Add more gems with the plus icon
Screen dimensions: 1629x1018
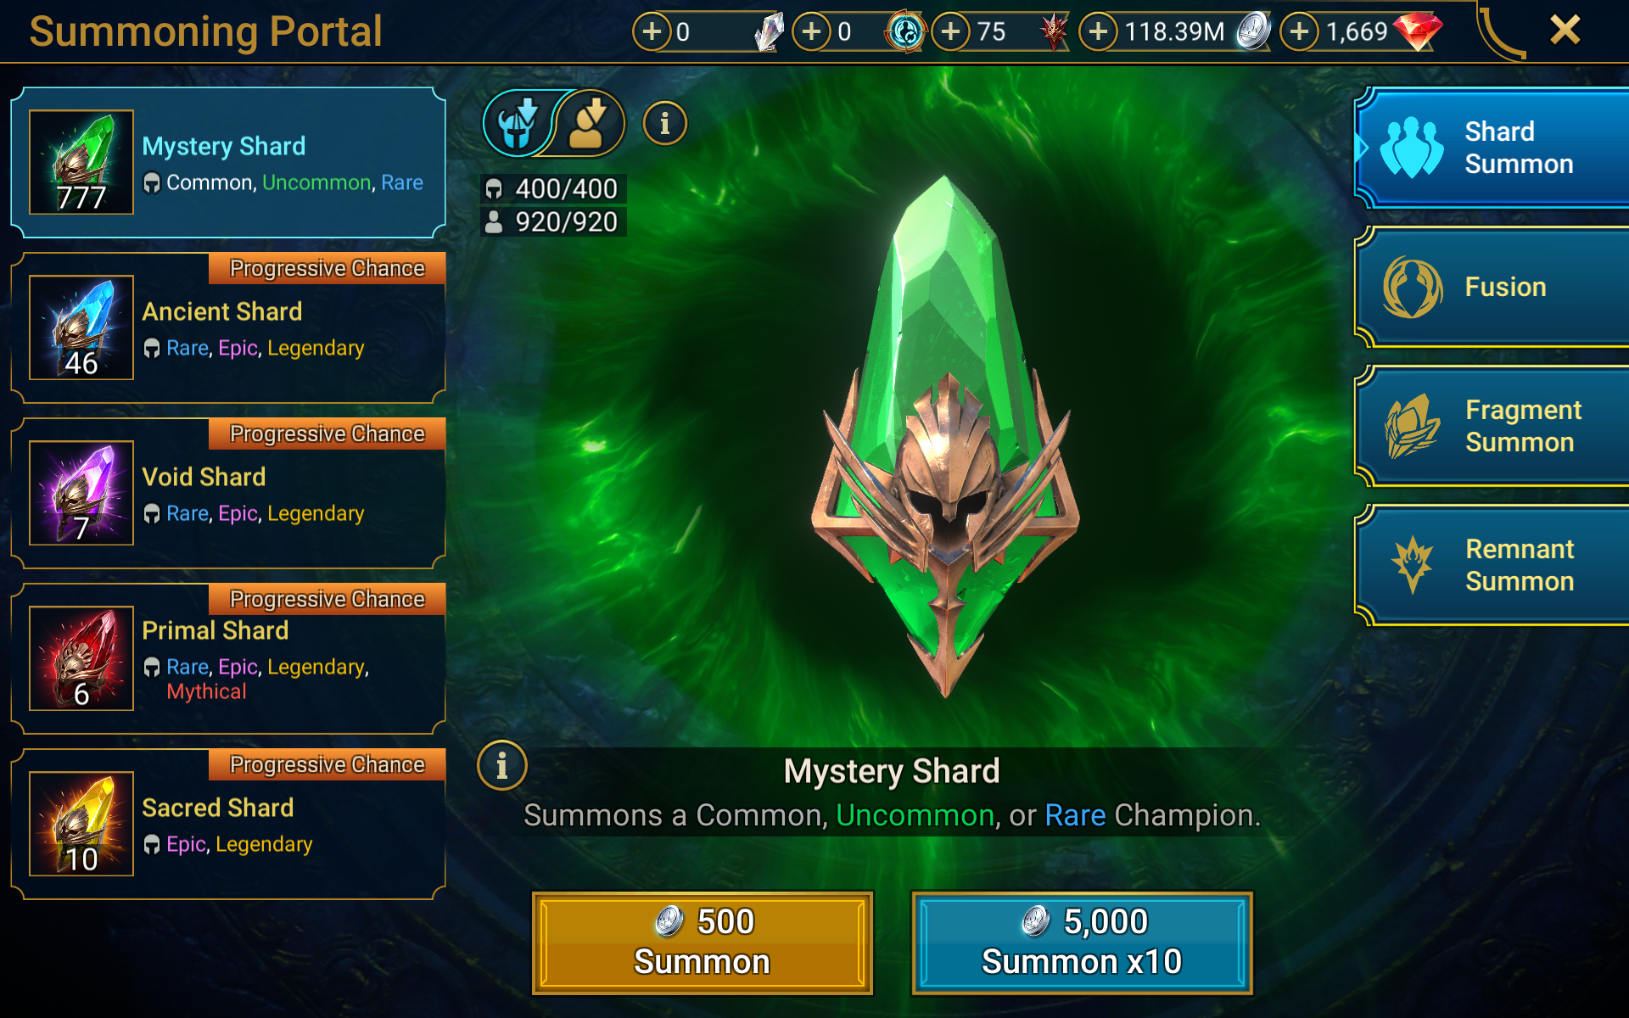pos(1300,31)
